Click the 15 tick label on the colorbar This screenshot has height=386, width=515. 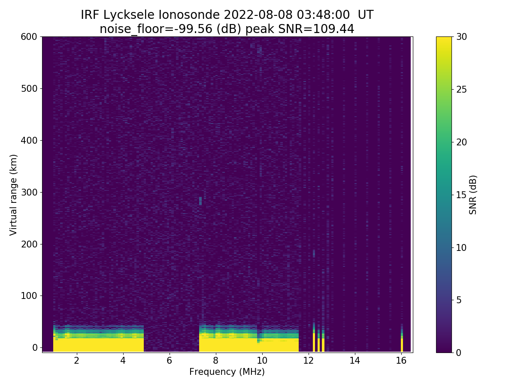pyautogui.click(x=461, y=195)
